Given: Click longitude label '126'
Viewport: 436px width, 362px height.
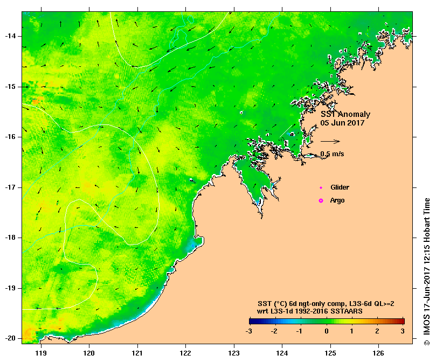Looking at the screenshot, I should click(378, 353).
